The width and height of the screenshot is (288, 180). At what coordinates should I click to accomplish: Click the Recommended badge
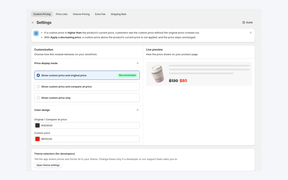point(127,75)
